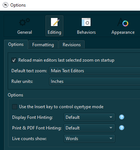Open the Ruler units Inches dropdown
Screen dimensions: 140x150
click(x=95, y=81)
